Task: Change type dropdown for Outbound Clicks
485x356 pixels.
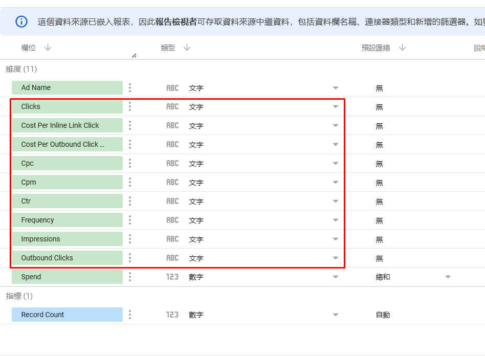Action: point(336,258)
